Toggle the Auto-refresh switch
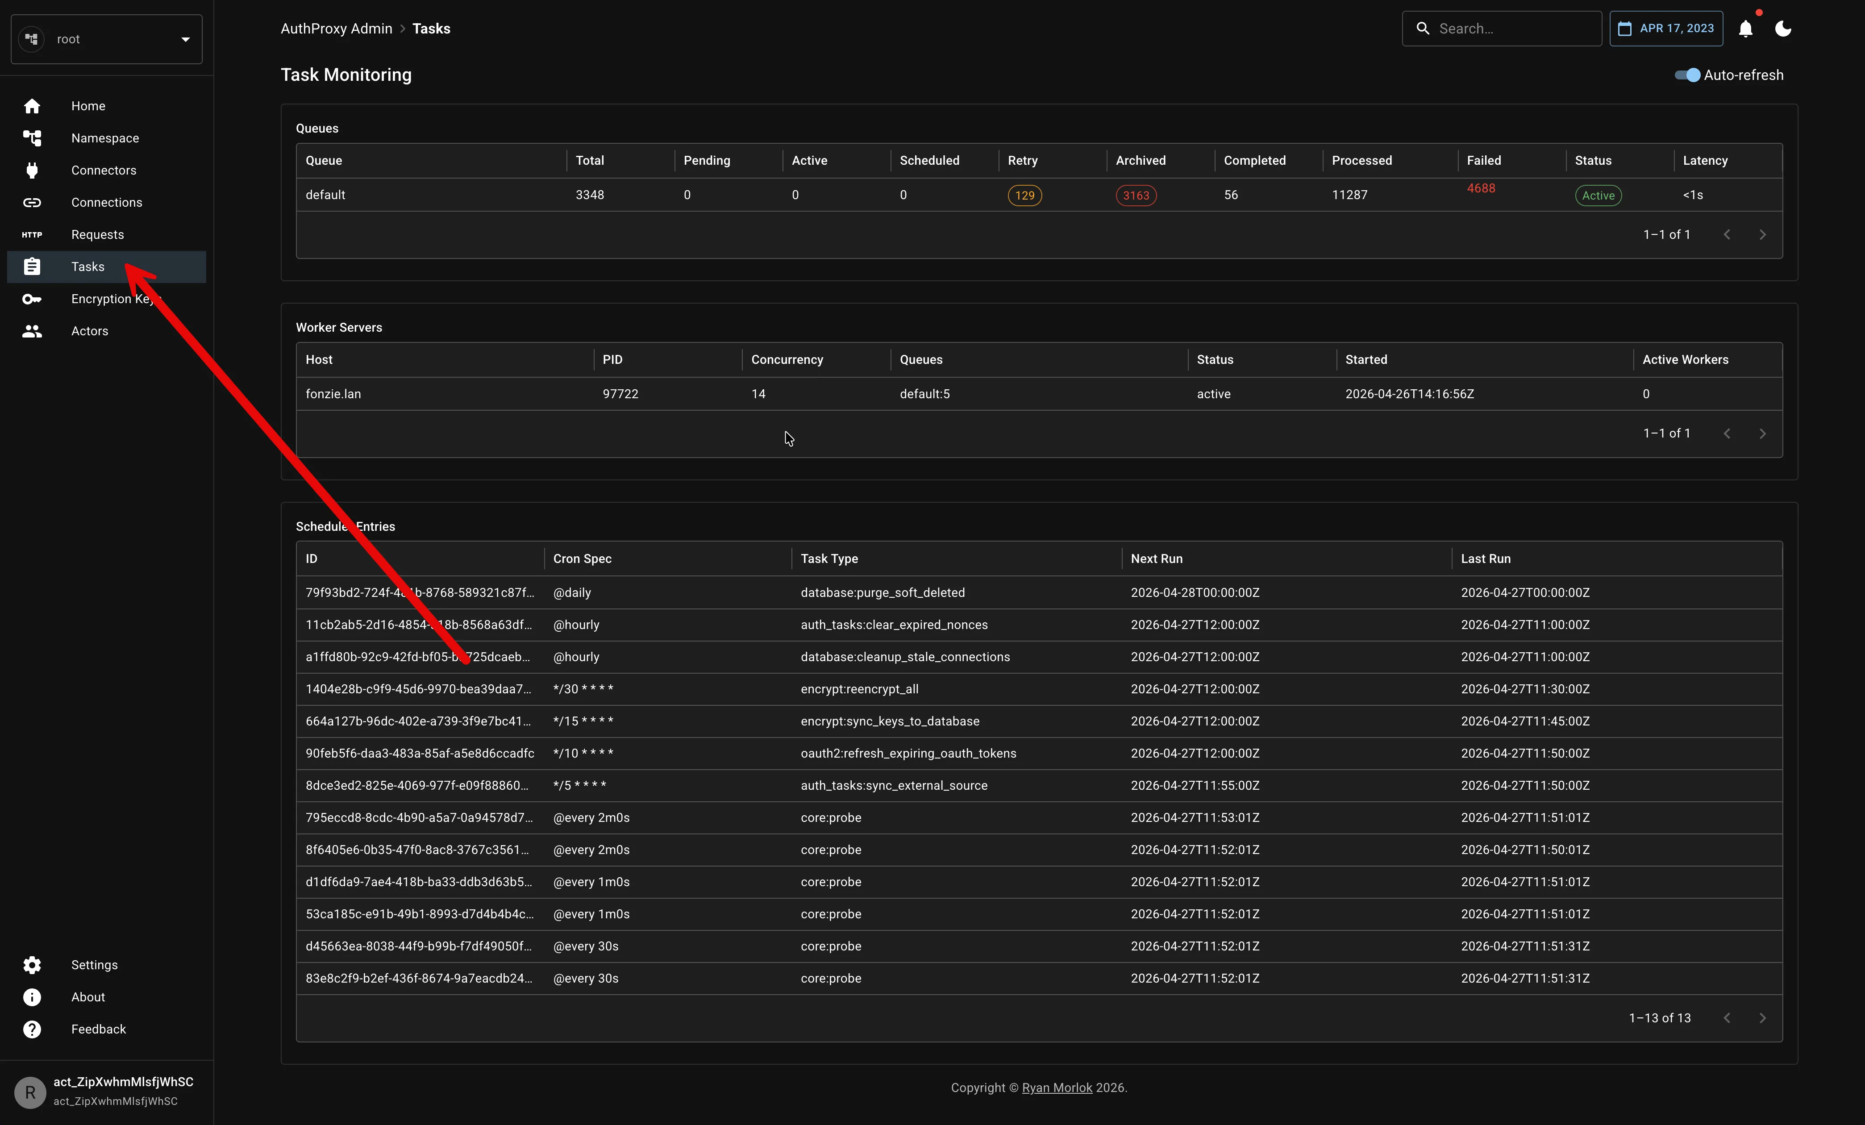The width and height of the screenshot is (1865, 1125). (x=1687, y=75)
